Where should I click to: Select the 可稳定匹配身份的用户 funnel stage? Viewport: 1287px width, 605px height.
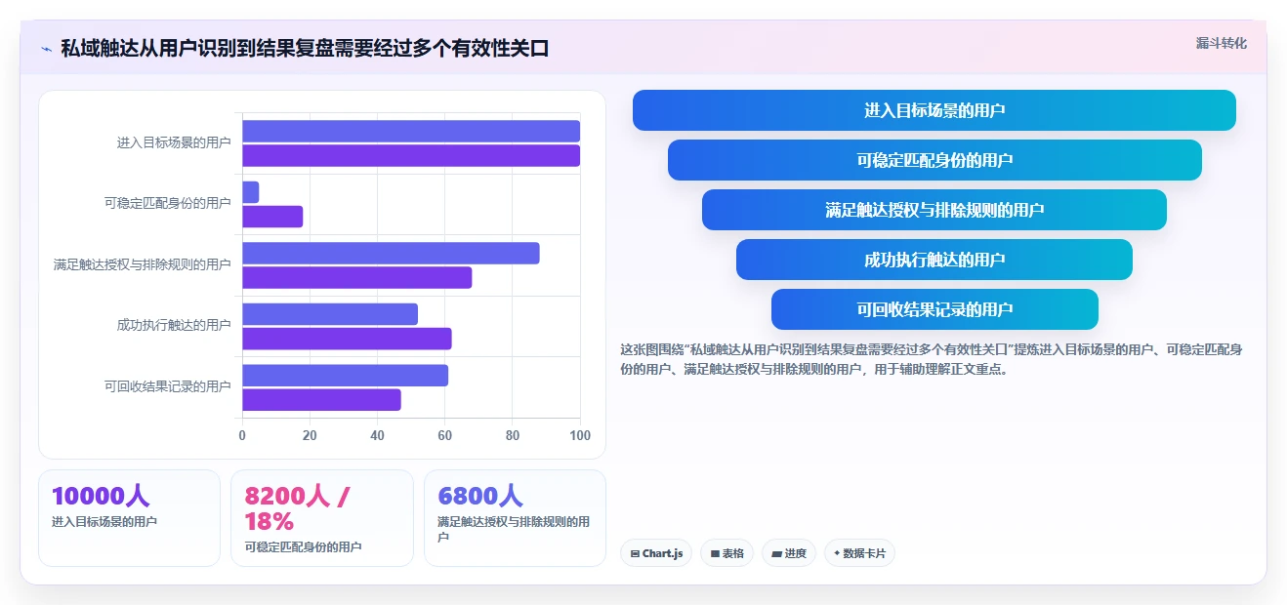(x=934, y=160)
